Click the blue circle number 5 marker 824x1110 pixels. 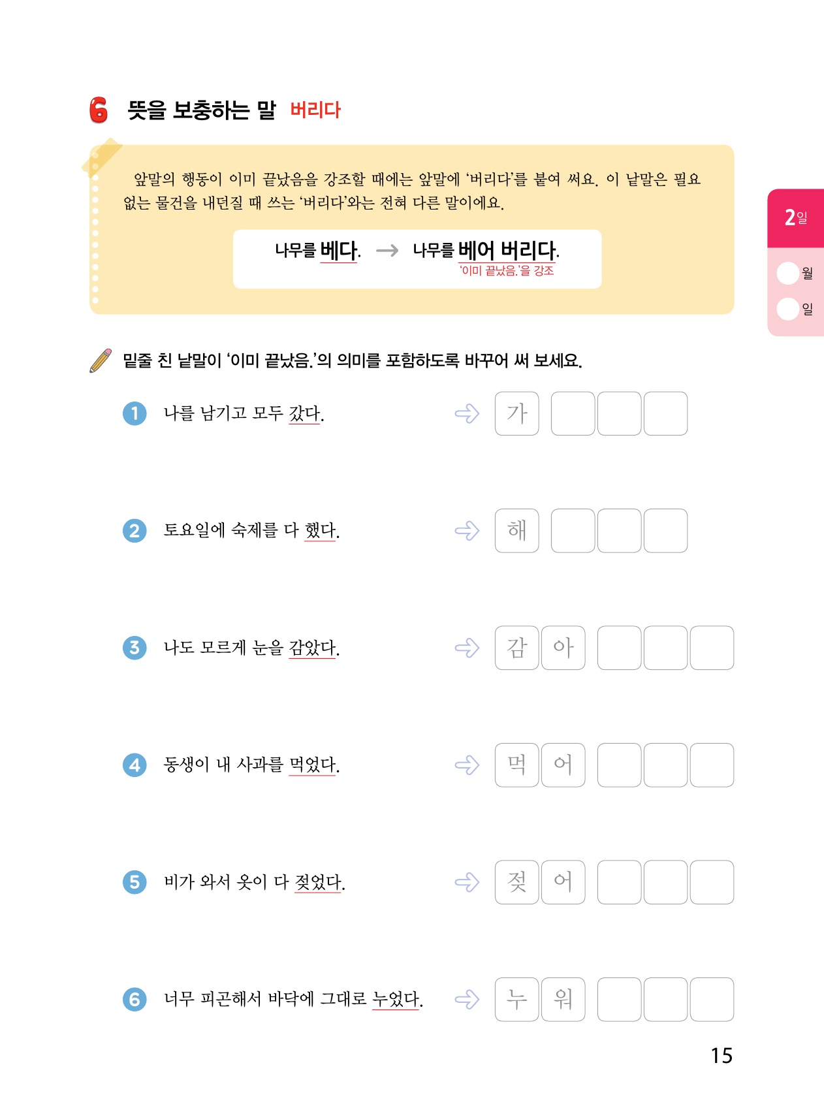coord(135,882)
